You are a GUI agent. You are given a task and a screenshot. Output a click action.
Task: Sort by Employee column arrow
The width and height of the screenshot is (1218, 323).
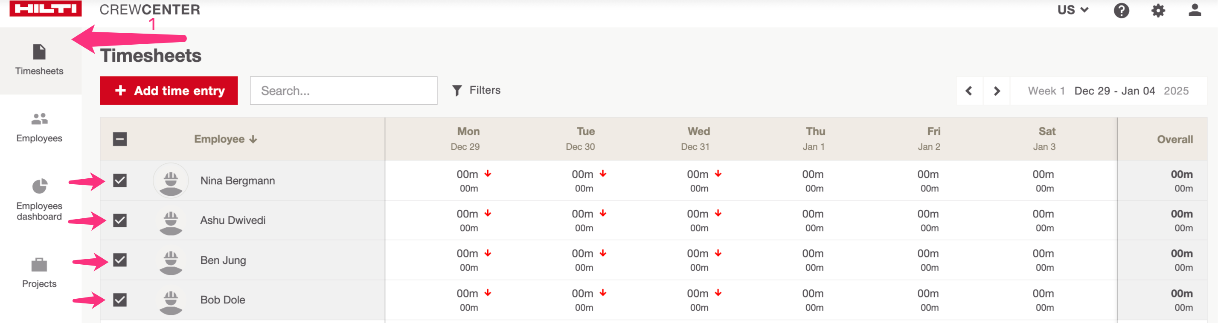[x=253, y=139]
